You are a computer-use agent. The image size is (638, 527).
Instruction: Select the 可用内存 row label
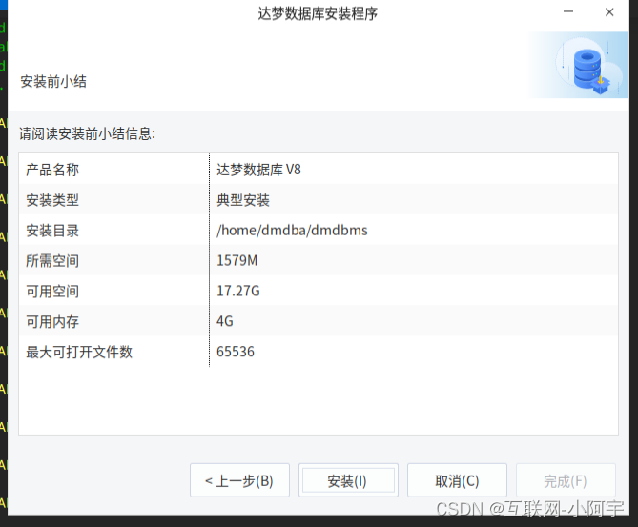(x=52, y=322)
